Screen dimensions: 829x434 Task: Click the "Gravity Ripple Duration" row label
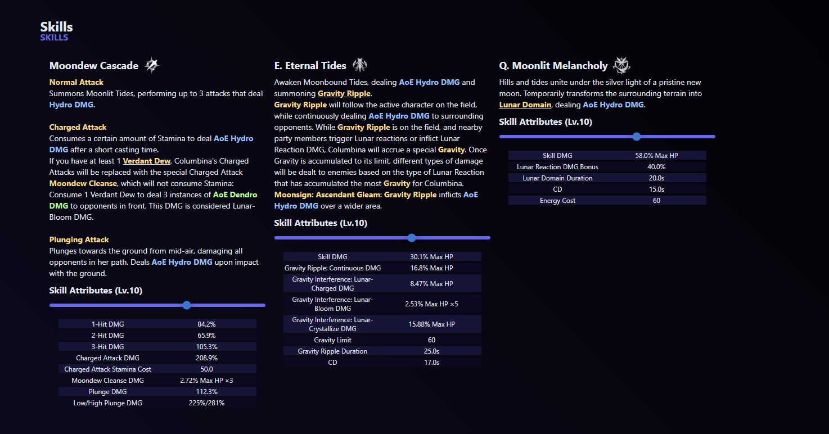click(x=333, y=351)
